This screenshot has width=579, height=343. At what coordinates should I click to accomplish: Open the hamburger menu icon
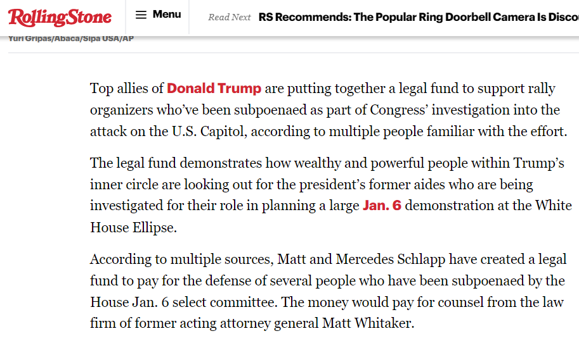[x=141, y=15]
